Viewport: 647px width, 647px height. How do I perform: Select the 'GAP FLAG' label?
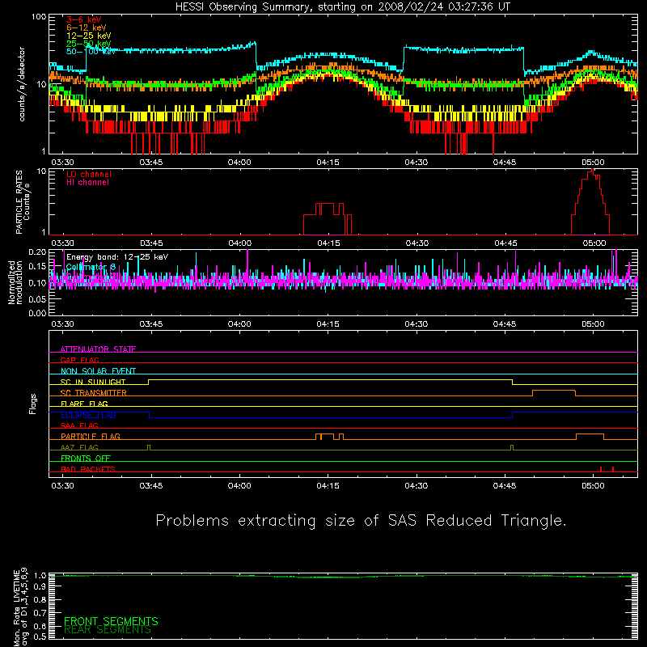(x=79, y=360)
